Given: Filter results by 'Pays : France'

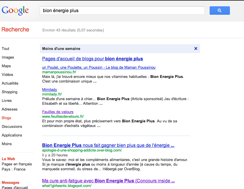Looking at the screenshot, I should pos(14,169).
